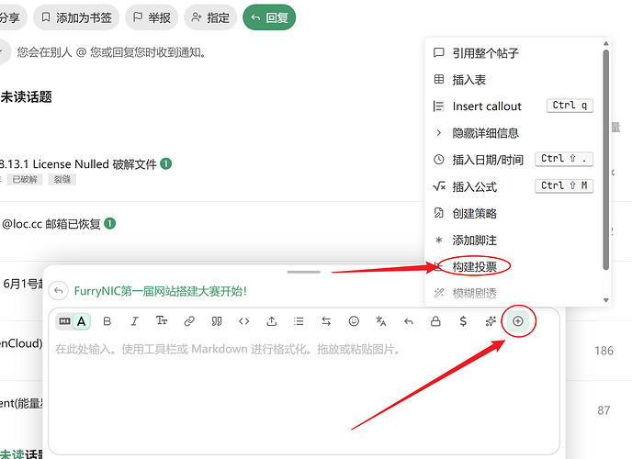Click the composer grab handle bar
The width and height of the screenshot is (632, 459).
click(304, 272)
